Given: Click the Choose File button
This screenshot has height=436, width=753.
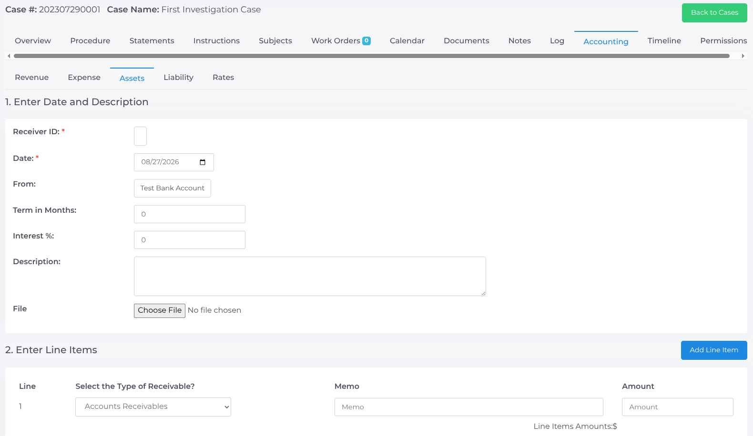Looking at the screenshot, I should click(x=160, y=311).
